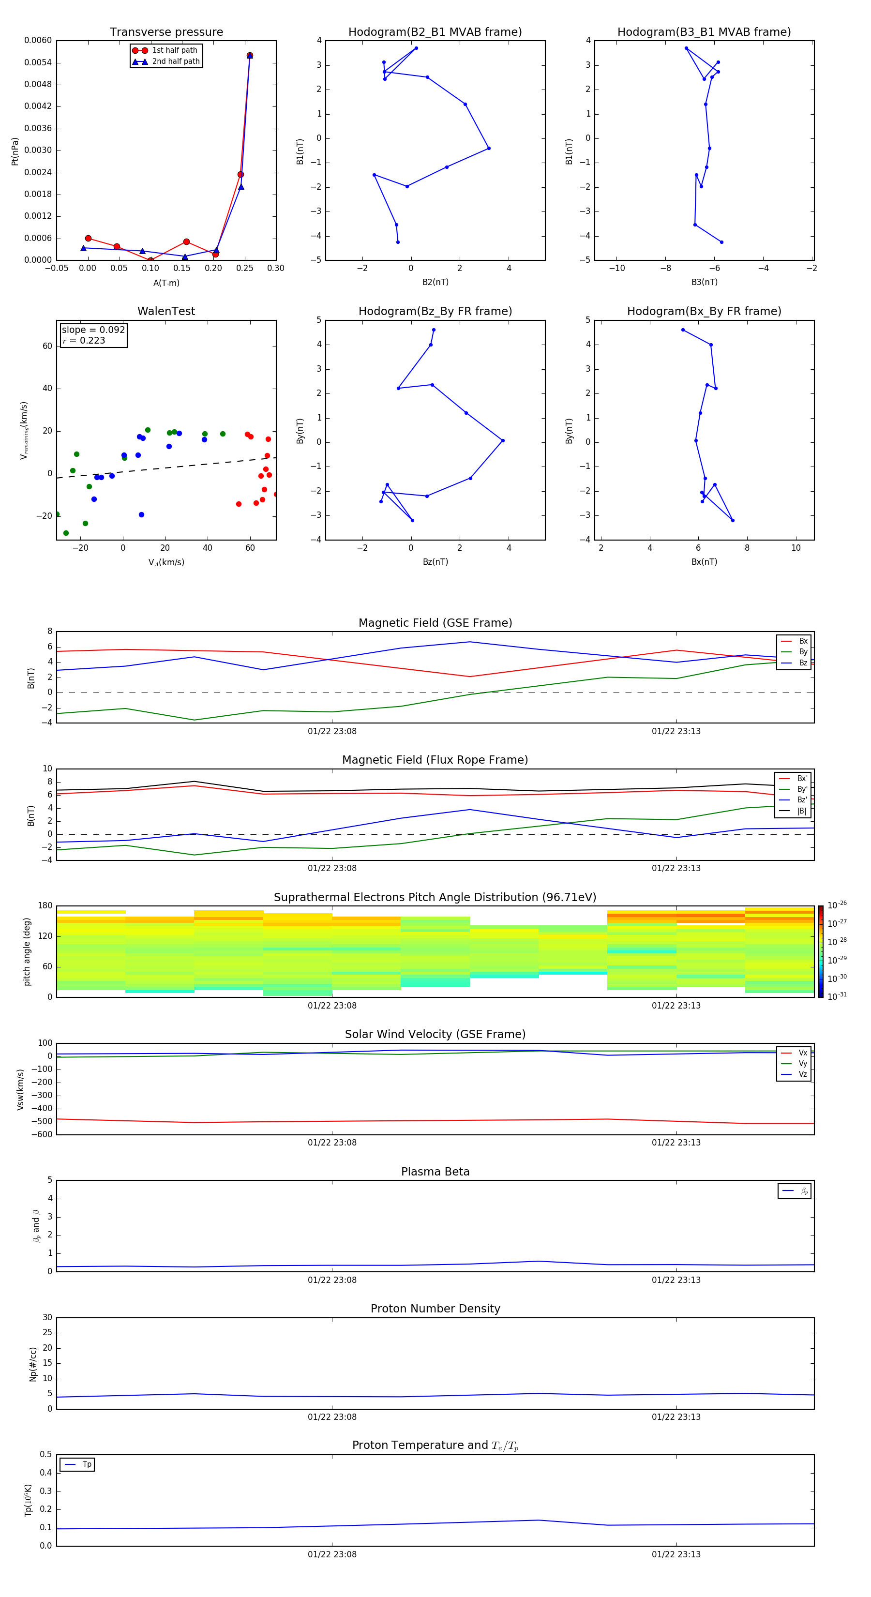Click the "Bz(nT)" x-axis label
Image resolution: width=871 pixels, height=1597 pixels.
(435, 562)
